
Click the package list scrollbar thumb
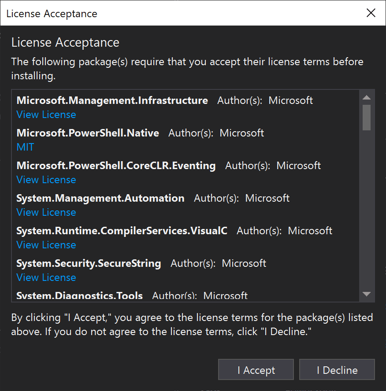[x=367, y=117]
